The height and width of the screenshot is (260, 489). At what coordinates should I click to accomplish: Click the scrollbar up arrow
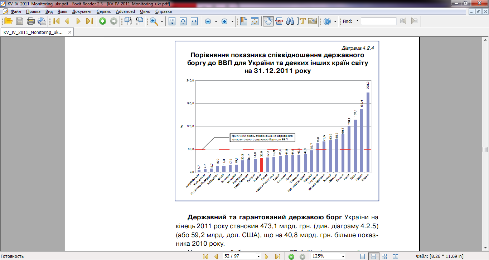pyautogui.click(x=485, y=39)
